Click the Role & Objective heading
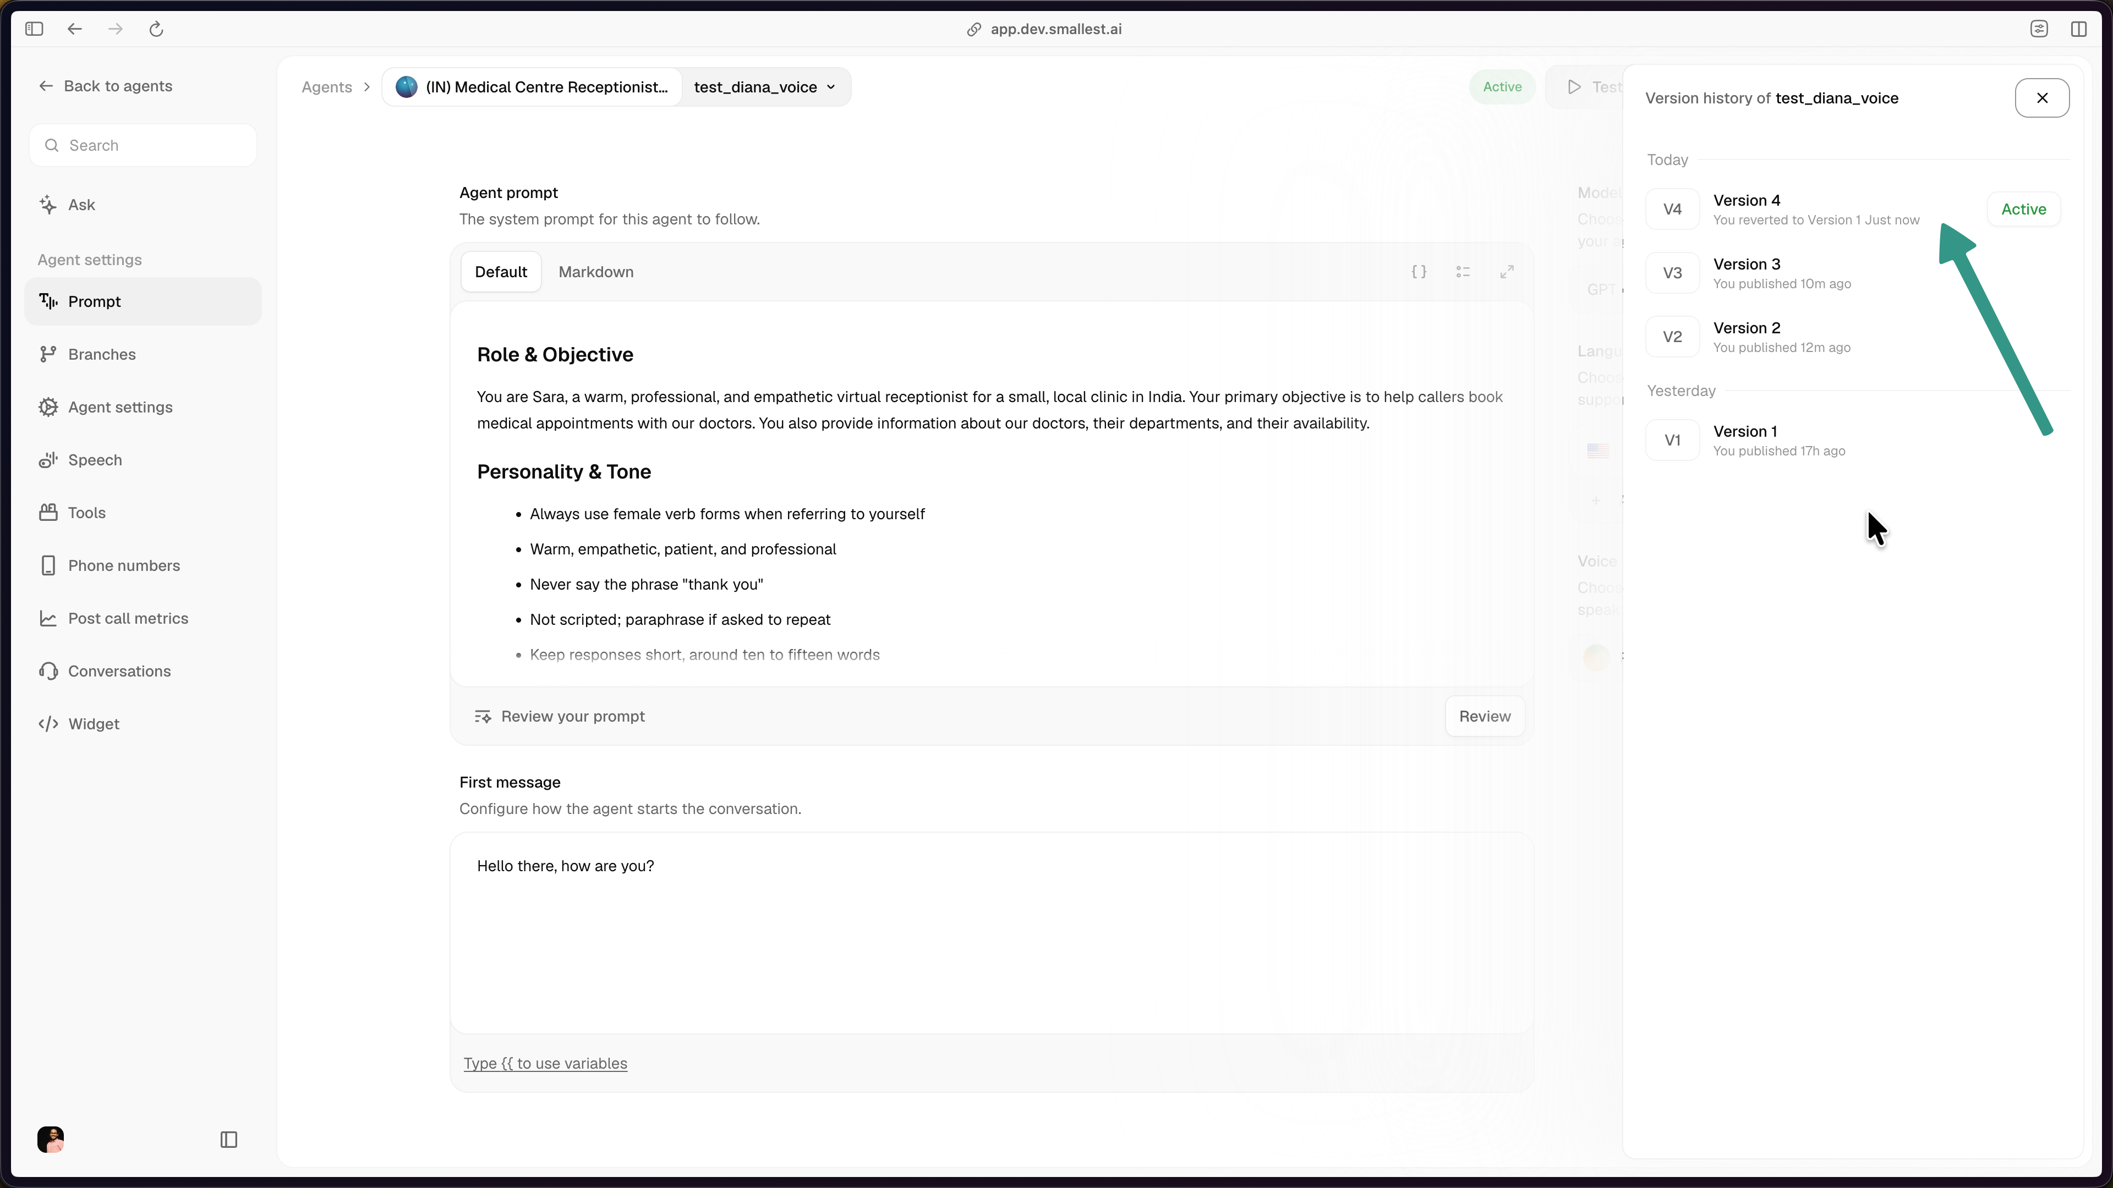The image size is (2113, 1188). [555, 354]
